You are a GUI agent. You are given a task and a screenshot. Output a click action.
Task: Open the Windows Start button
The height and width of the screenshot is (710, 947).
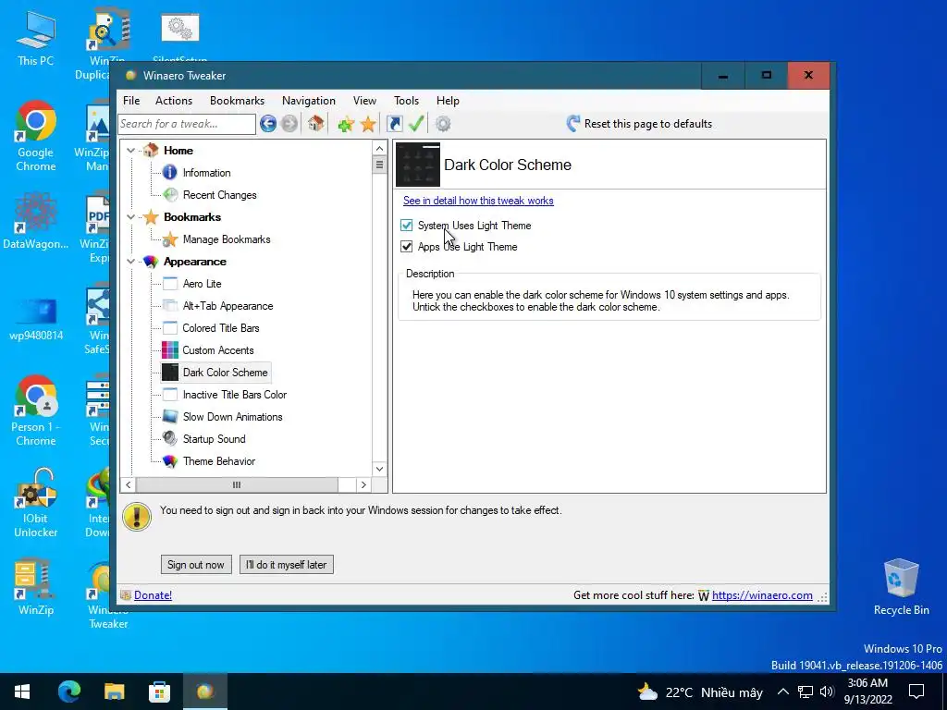pos(22,692)
